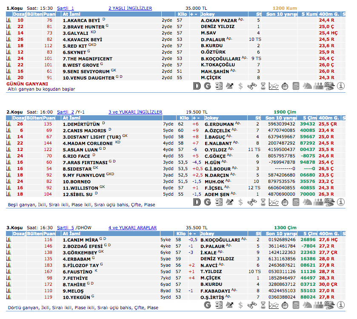
Task: Click the At İsmi header in race 3
Action: tap(71, 234)
